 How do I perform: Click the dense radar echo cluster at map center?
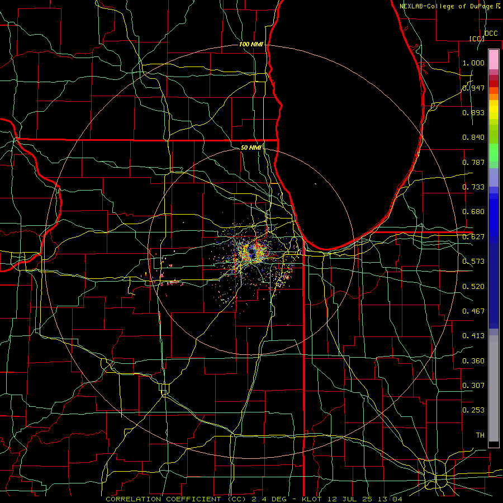point(252,252)
